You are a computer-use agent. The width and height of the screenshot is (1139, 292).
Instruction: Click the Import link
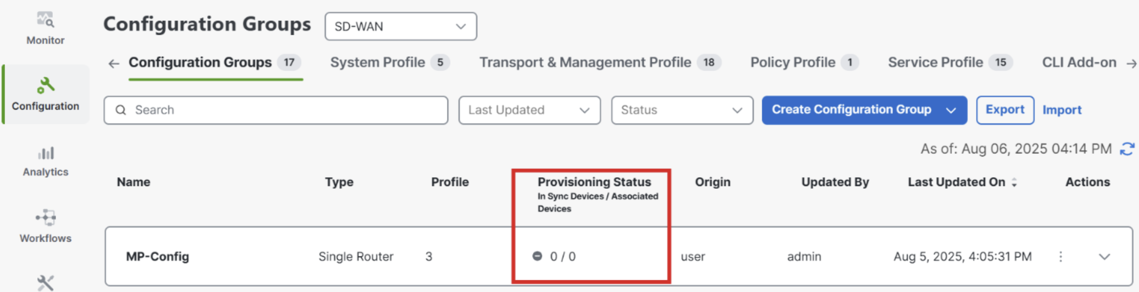point(1062,110)
